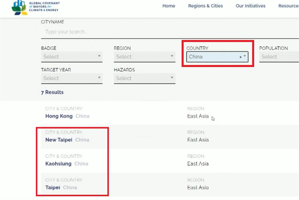Click the China label beside Kaohsiung
Screen dimensions: 299x200
81,164
